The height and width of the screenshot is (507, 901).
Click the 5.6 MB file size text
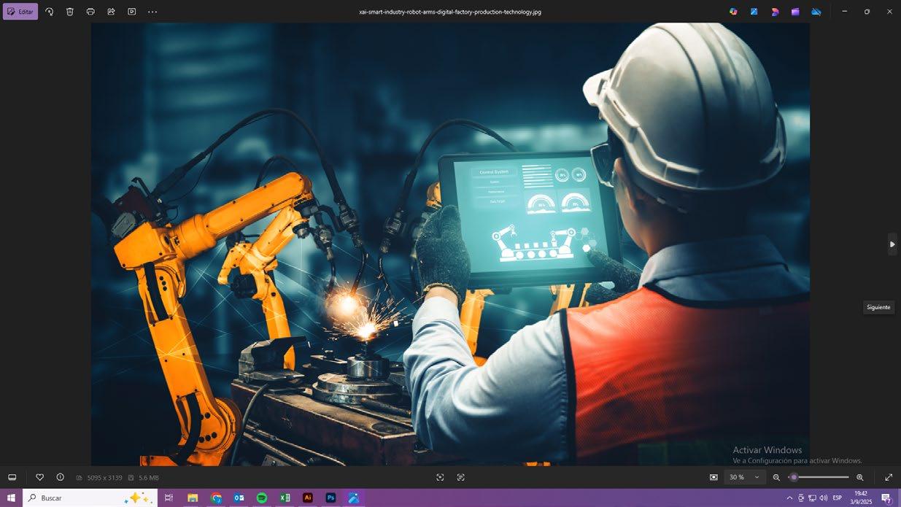[148, 478]
